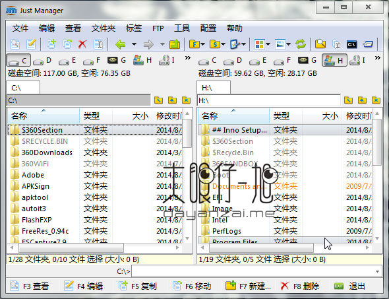Click the 退出 exit button
389x299 pixels.
pos(350,286)
